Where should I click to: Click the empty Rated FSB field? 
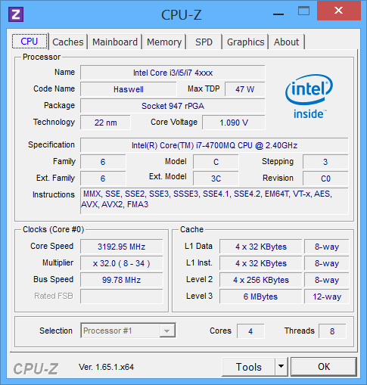[122, 297]
